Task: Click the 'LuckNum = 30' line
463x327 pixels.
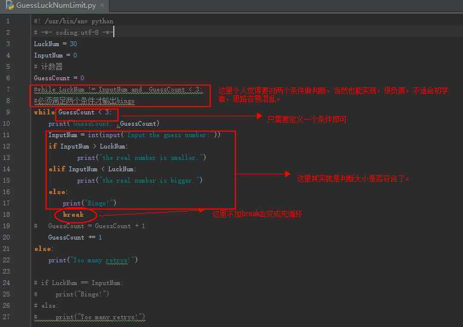Action: [x=55, y=44]
